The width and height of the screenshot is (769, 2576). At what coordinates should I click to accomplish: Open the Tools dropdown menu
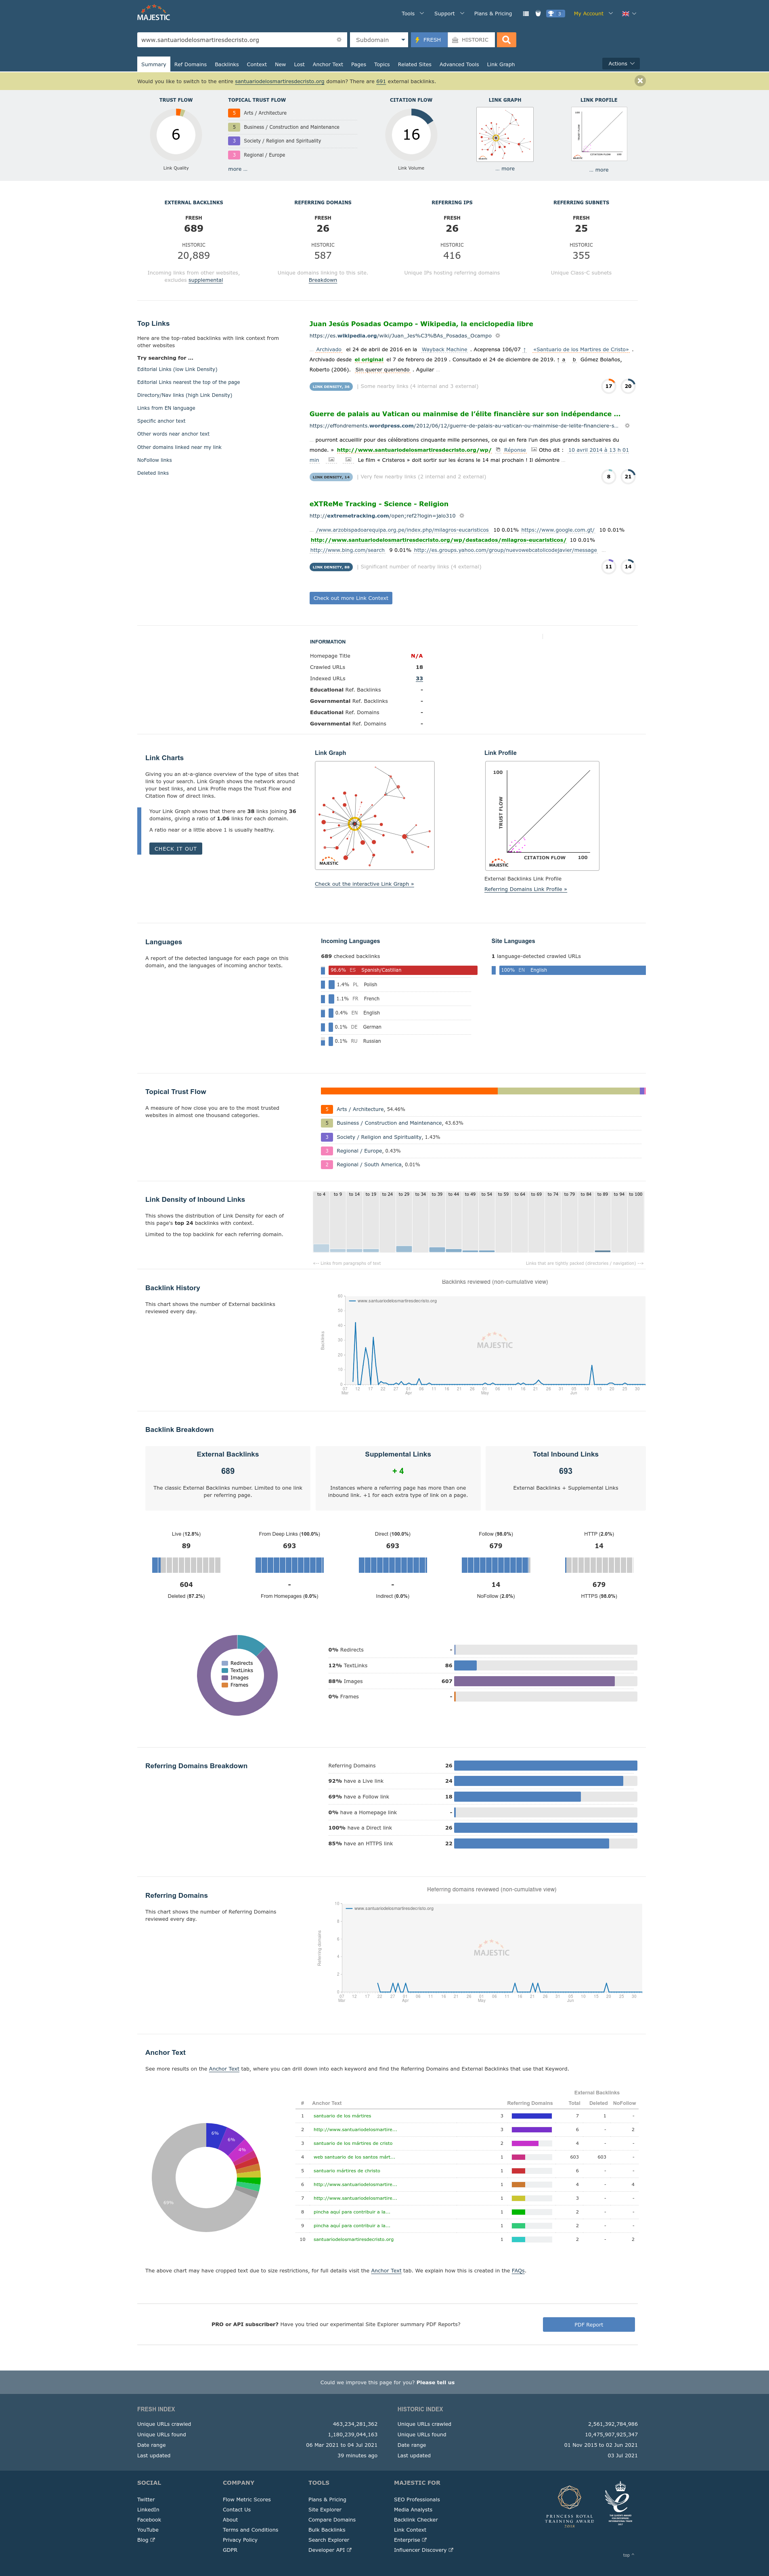click(x=412, y=14)
